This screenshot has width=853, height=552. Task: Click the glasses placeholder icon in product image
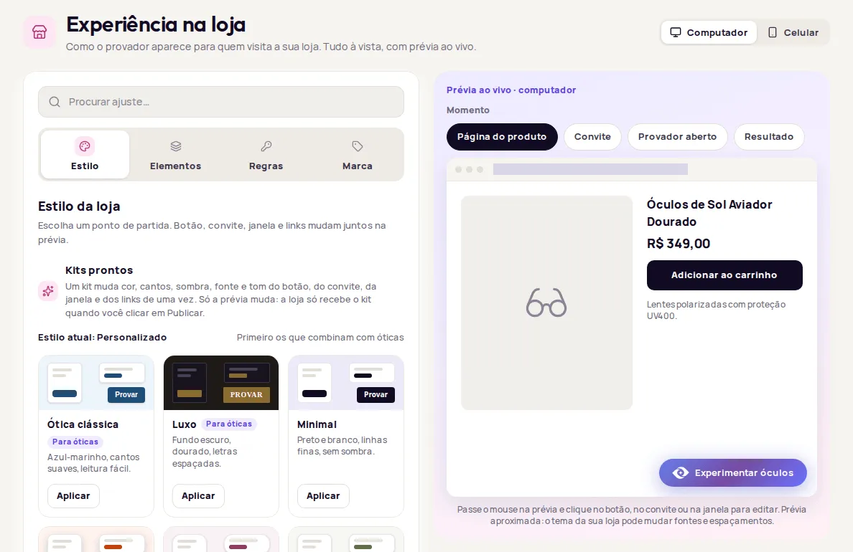click(546, 303)
